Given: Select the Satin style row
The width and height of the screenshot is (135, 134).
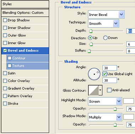Looking at the screenshot, I should tap(25, 73).
